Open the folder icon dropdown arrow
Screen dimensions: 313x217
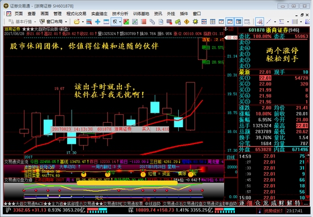[83, 22]
